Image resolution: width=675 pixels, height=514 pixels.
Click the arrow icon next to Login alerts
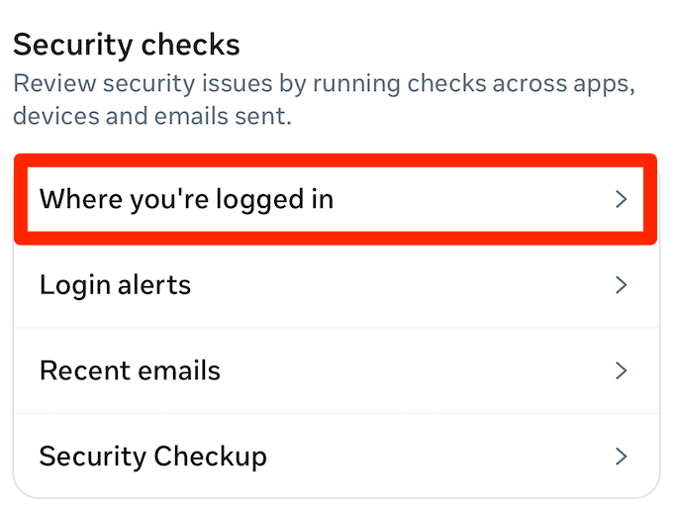[x=622, y=285]
